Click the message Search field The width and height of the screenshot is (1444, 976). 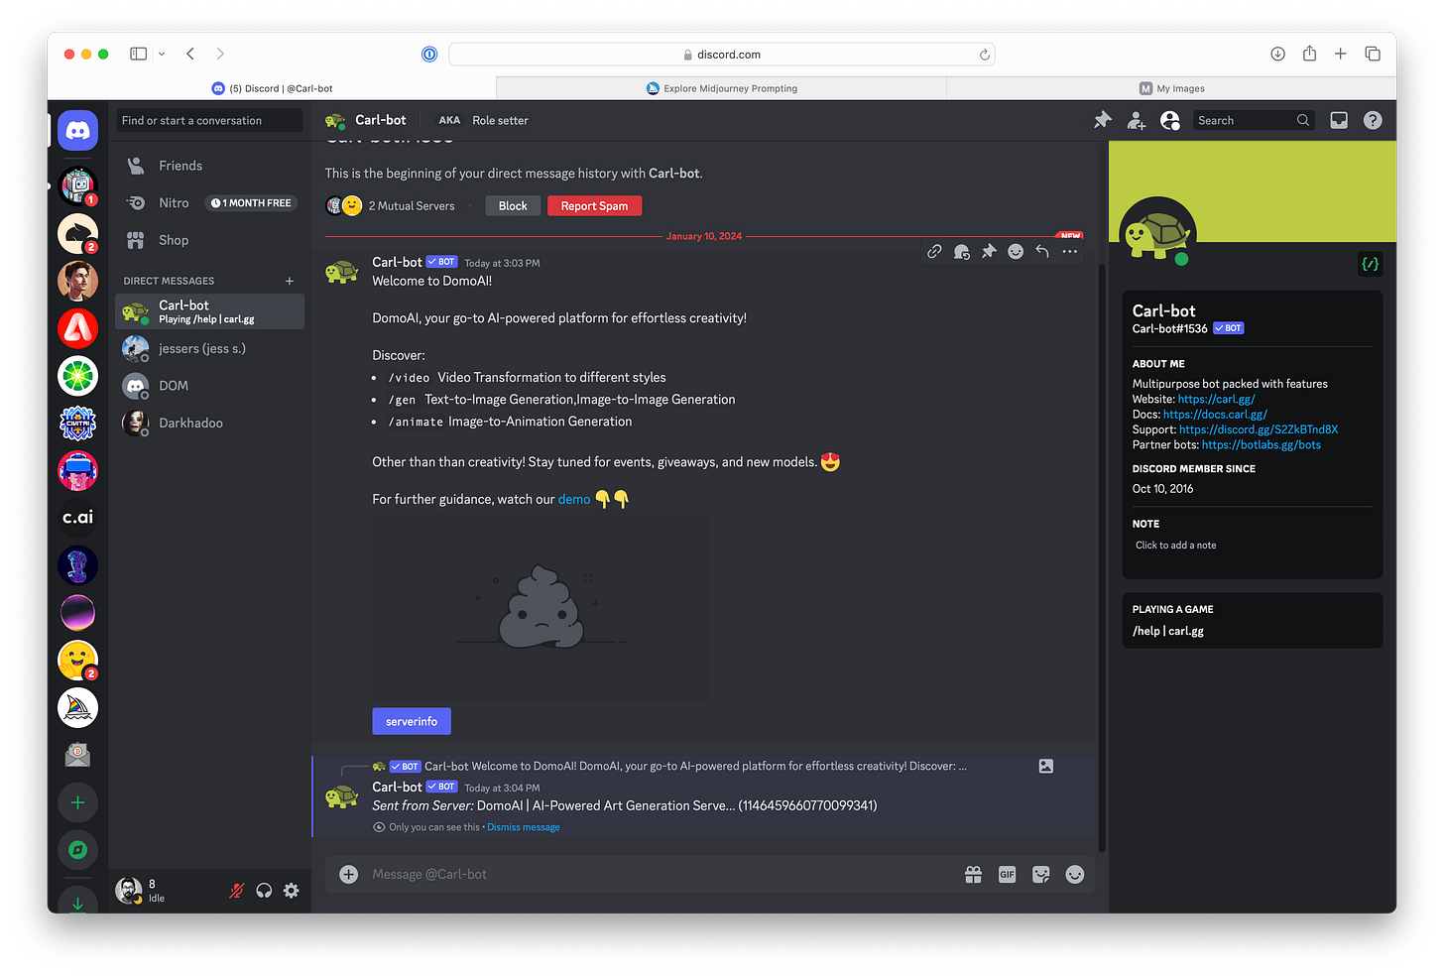[1254, 120]
